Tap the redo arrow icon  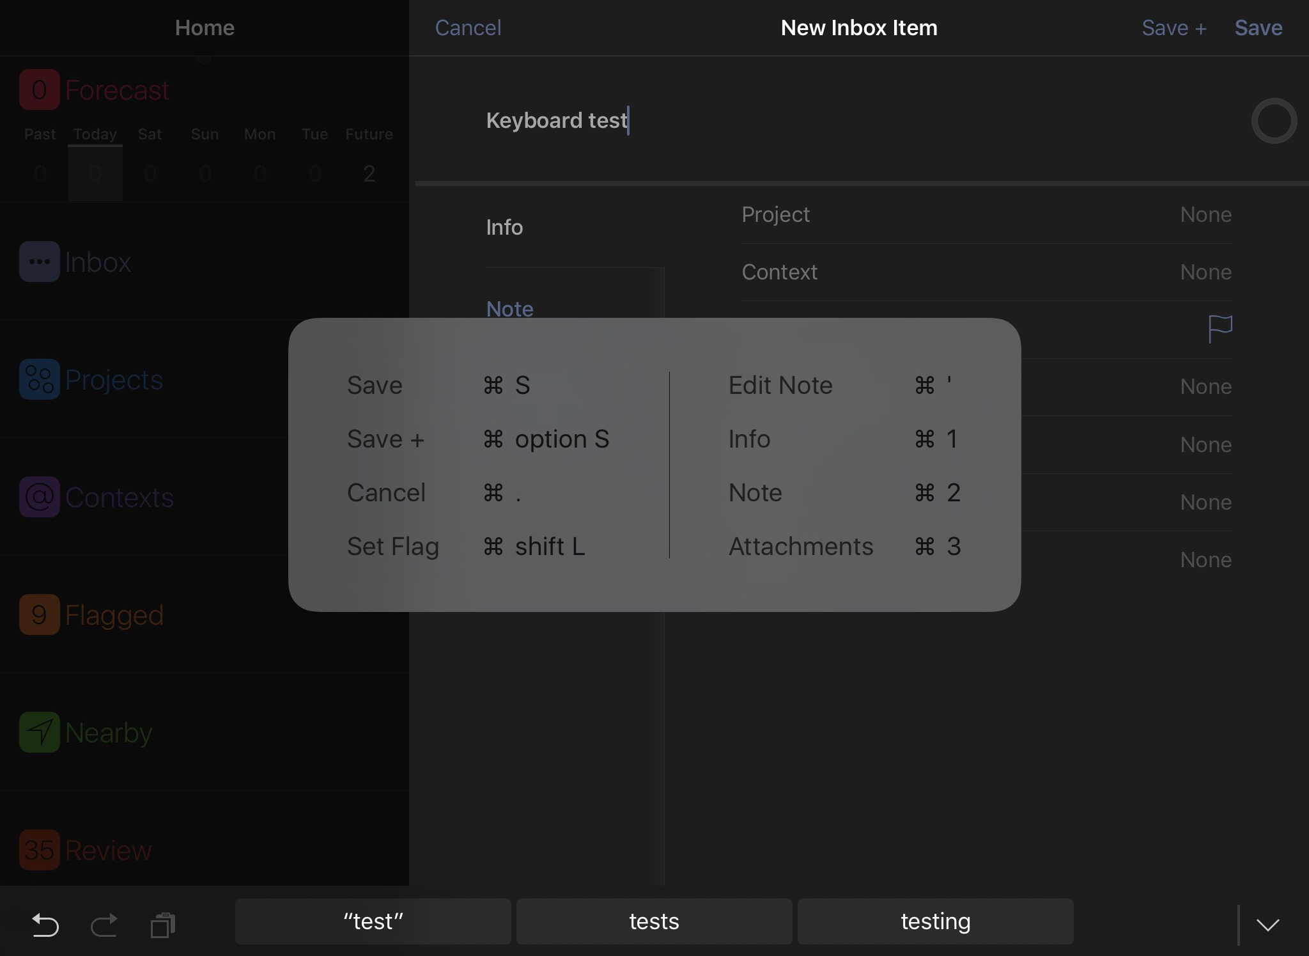point(104,924)
